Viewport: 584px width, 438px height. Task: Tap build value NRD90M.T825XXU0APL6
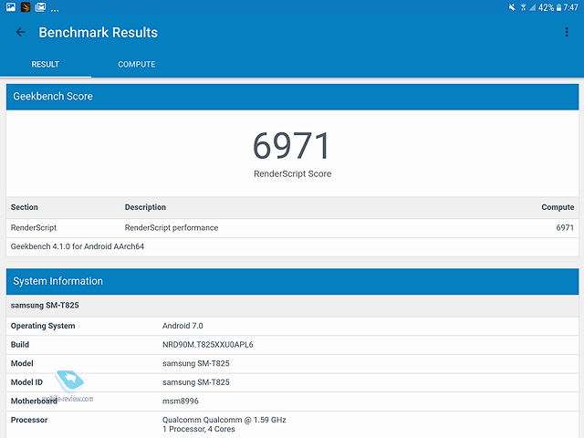(x=208, y=345)
